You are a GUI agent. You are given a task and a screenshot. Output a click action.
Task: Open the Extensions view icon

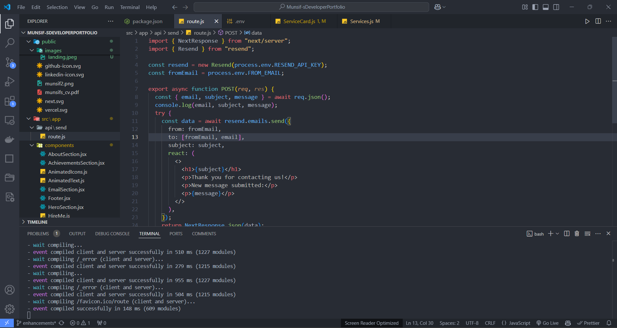pyautogui.click(x=10, y=101)
